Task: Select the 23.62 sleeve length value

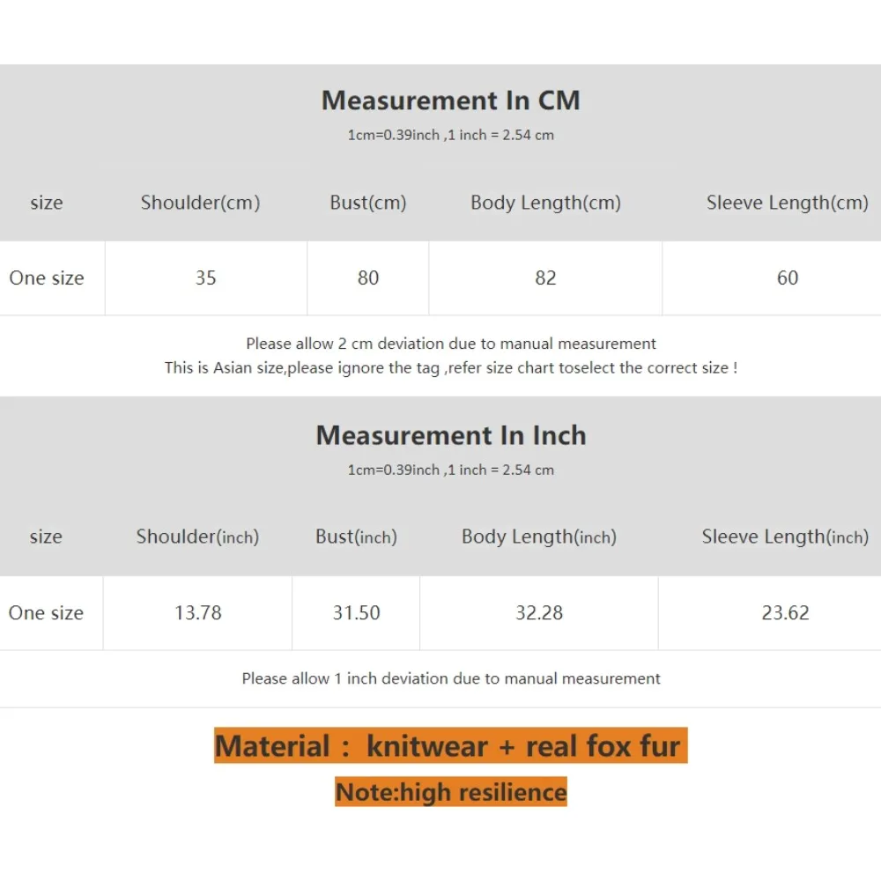Action: click(x=785, y=613)
